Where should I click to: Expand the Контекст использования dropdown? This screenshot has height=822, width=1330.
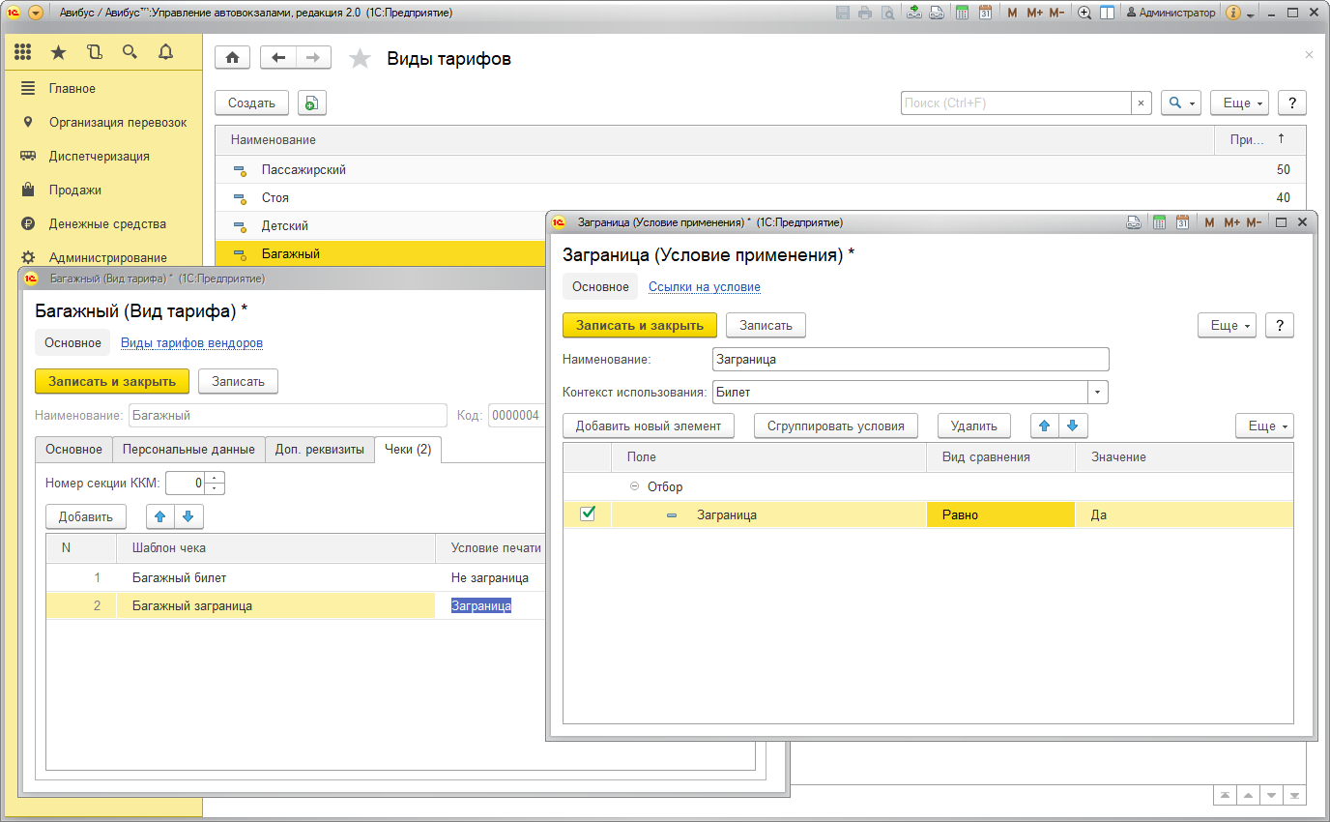pyautogui.click(x=1097, y=393)
